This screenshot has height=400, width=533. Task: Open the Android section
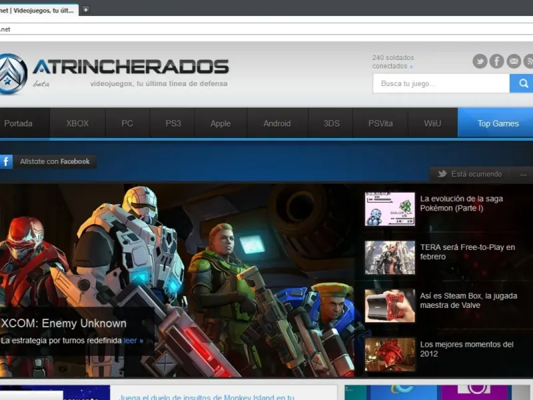tap(277, 123)
